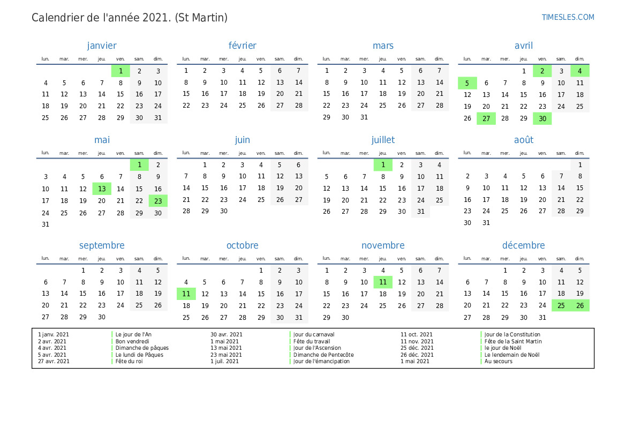The width and height of the screenshot is (626, 443).
Task: Select highlighted day 23 in mai
Action: coord(158,201)
